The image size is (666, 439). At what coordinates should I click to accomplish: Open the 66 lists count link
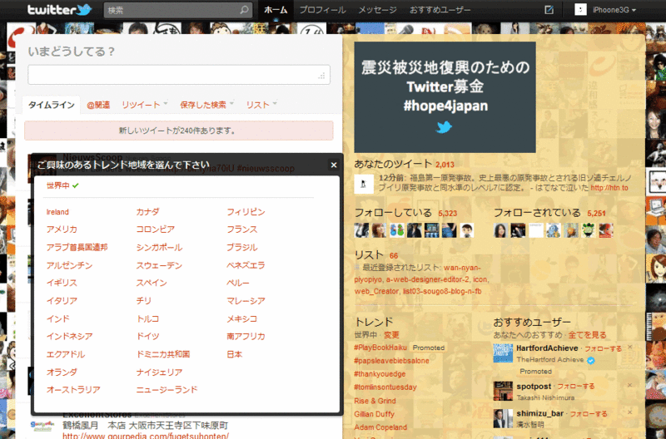click(x=394, y=256)
